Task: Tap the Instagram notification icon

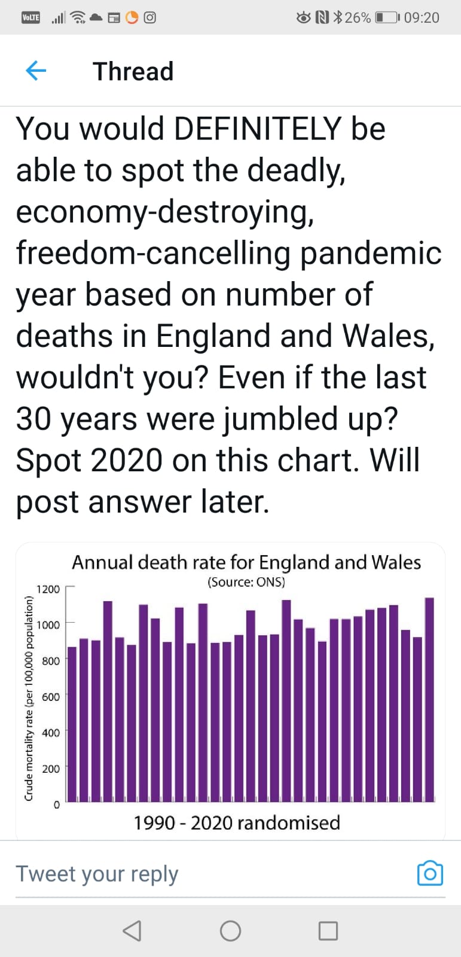Action: (150, 18)
